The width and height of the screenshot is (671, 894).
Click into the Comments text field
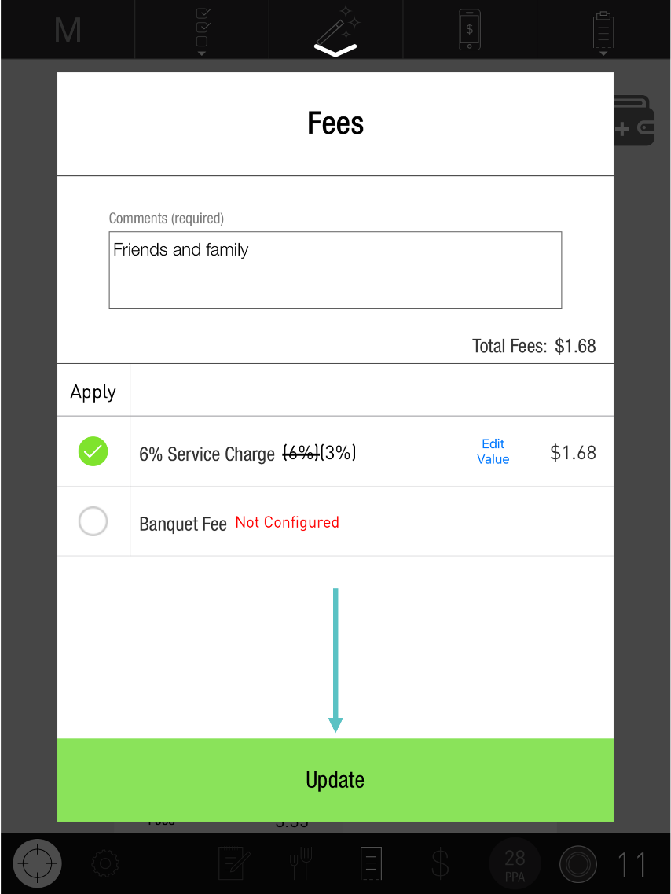[x=335, y=270]
